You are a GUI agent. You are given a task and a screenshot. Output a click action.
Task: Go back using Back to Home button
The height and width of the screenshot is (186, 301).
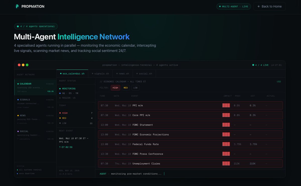coord(269,6)
